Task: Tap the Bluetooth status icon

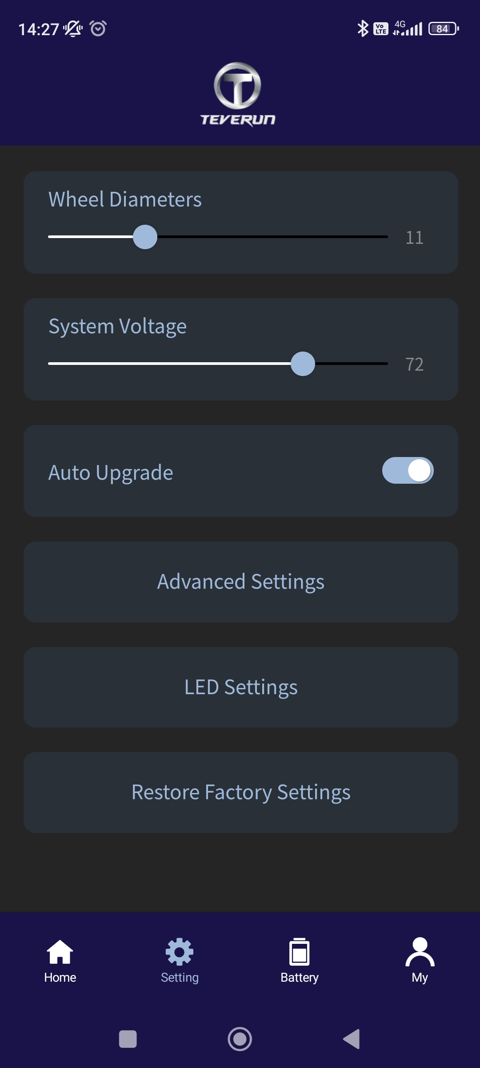Action: [x=363, y=29]
